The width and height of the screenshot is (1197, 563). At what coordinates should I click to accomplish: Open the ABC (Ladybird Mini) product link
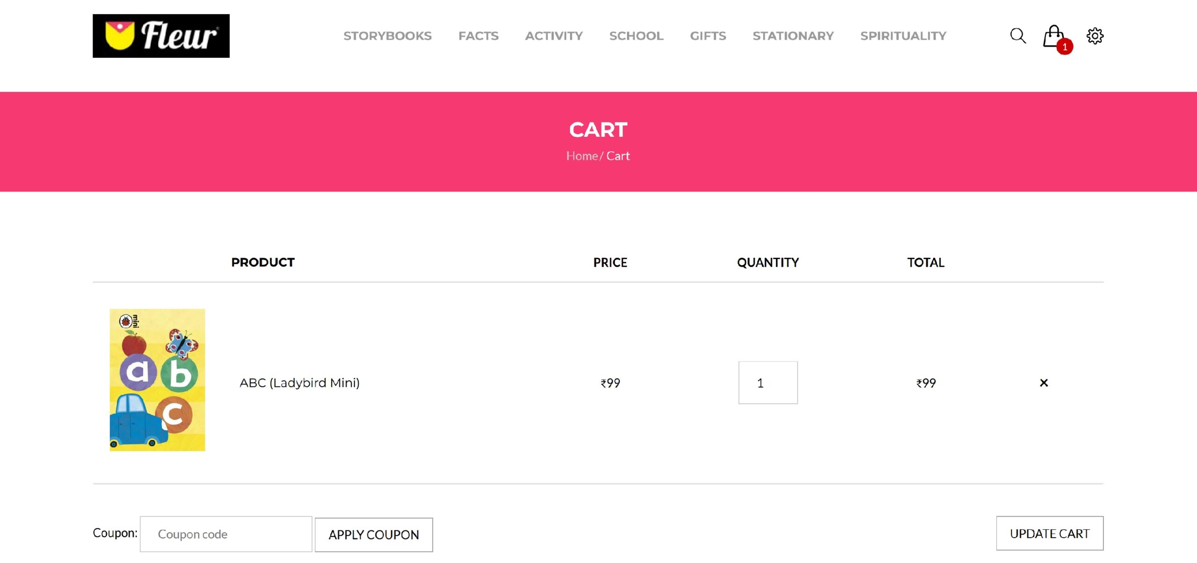click(299, 383)
